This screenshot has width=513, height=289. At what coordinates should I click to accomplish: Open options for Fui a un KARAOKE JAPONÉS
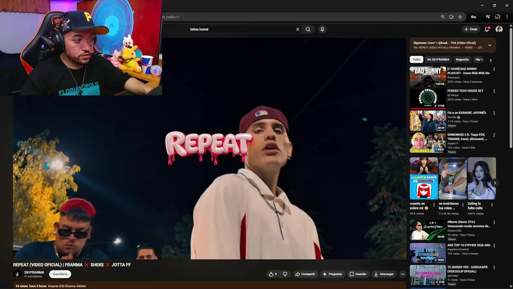click(x=494, y=114)
